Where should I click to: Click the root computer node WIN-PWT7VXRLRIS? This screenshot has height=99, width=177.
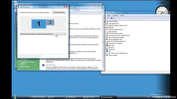[x=112, y=22]
